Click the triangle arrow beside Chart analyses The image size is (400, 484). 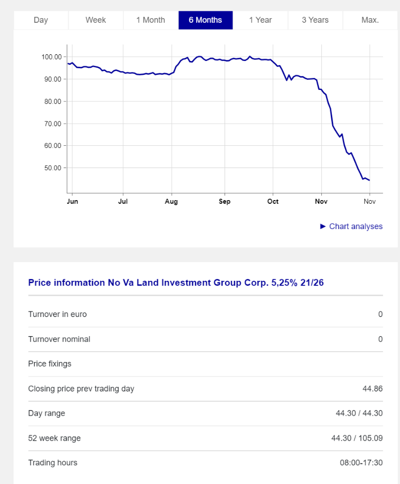[x=323, y=226]
